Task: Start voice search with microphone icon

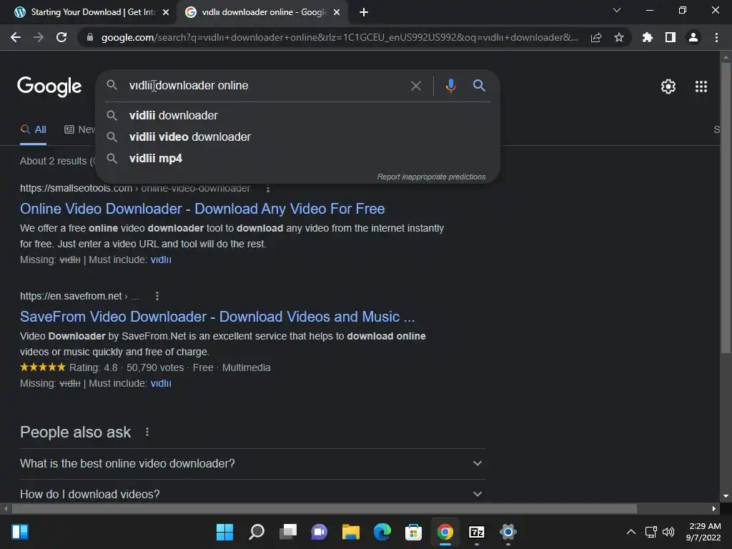Action: pyautogui.click(x=451, y=86)
